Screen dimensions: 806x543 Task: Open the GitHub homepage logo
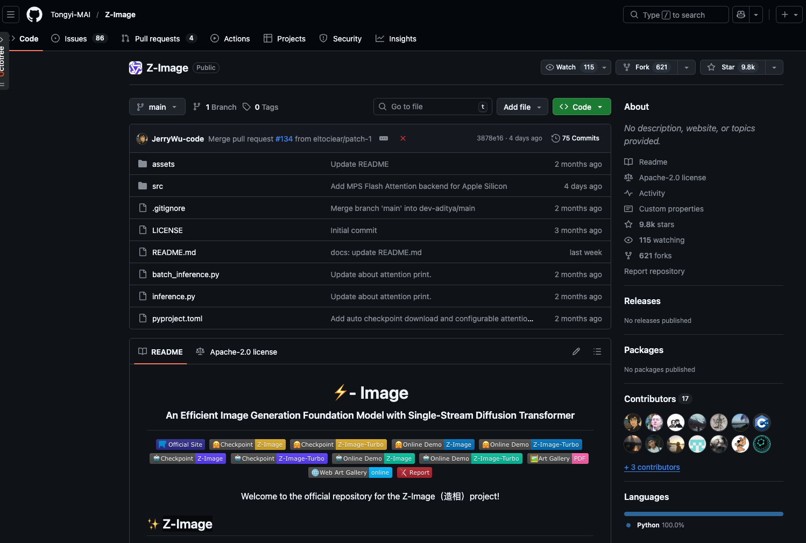(34, 15)
